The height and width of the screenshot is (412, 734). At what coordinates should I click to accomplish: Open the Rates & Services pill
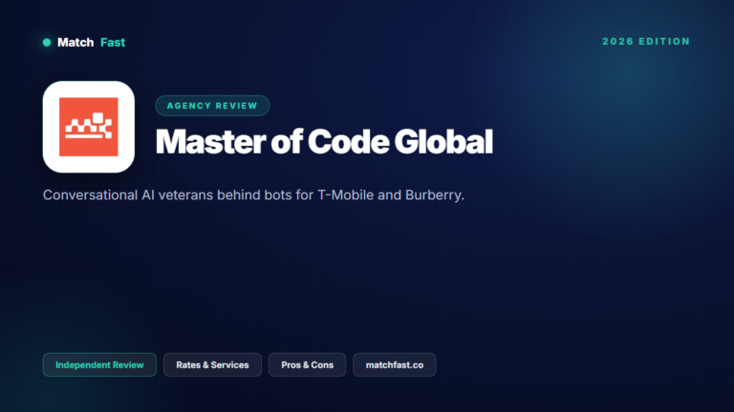click(212, 365)
